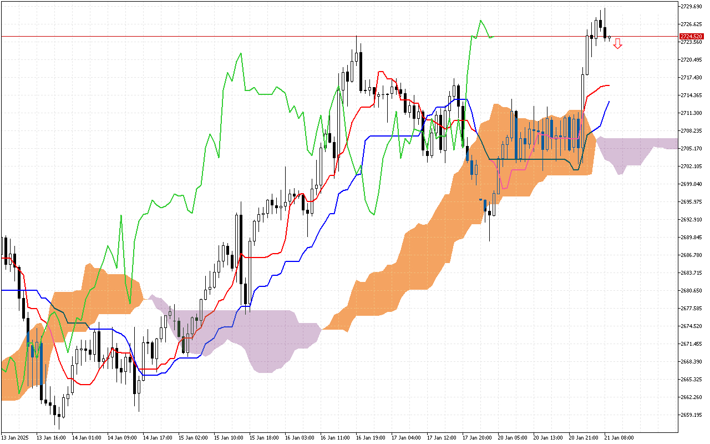710x444 pixels.
Task: Click the 21 Jan 08:00 time label
Action: point(620,438)
